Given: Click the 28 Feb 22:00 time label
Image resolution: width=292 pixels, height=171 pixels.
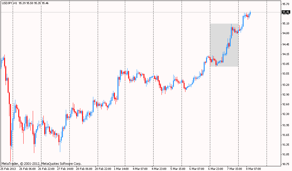Looking at the screenshot, I should point(103,169).
